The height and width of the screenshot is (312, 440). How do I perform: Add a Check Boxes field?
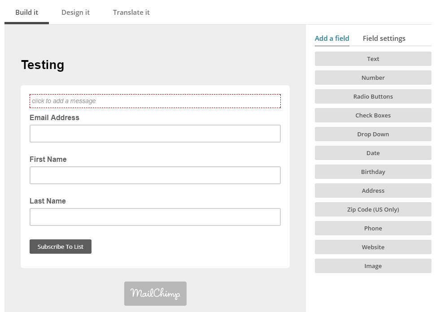(373, 115)
